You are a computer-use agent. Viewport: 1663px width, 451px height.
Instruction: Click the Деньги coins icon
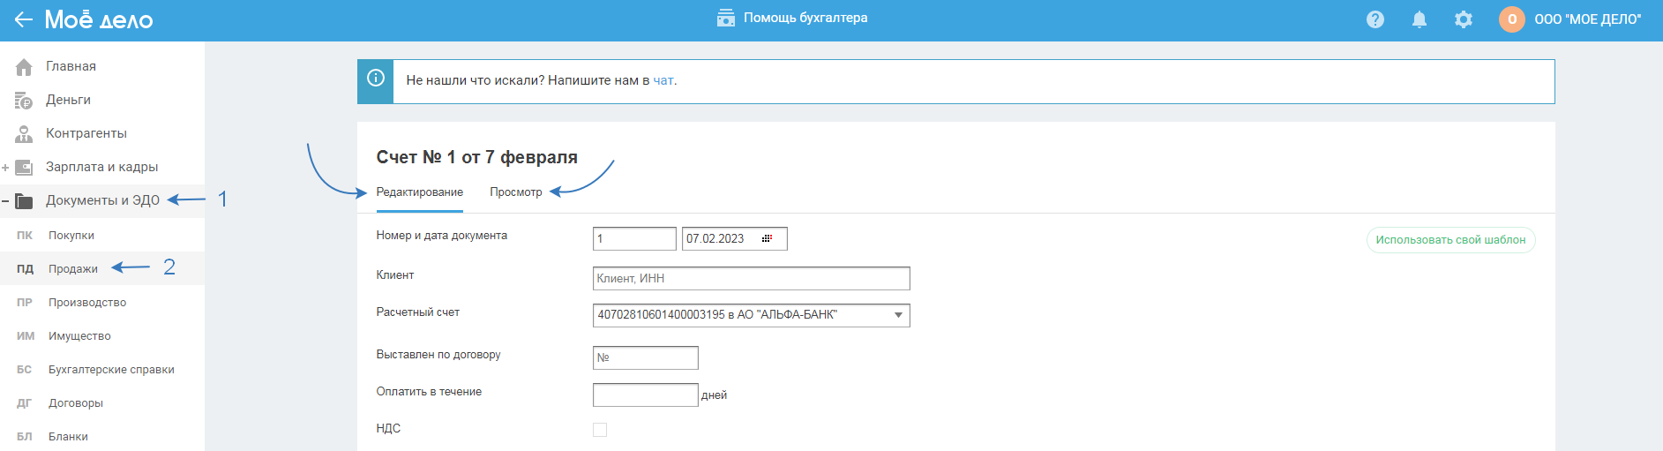24,101
